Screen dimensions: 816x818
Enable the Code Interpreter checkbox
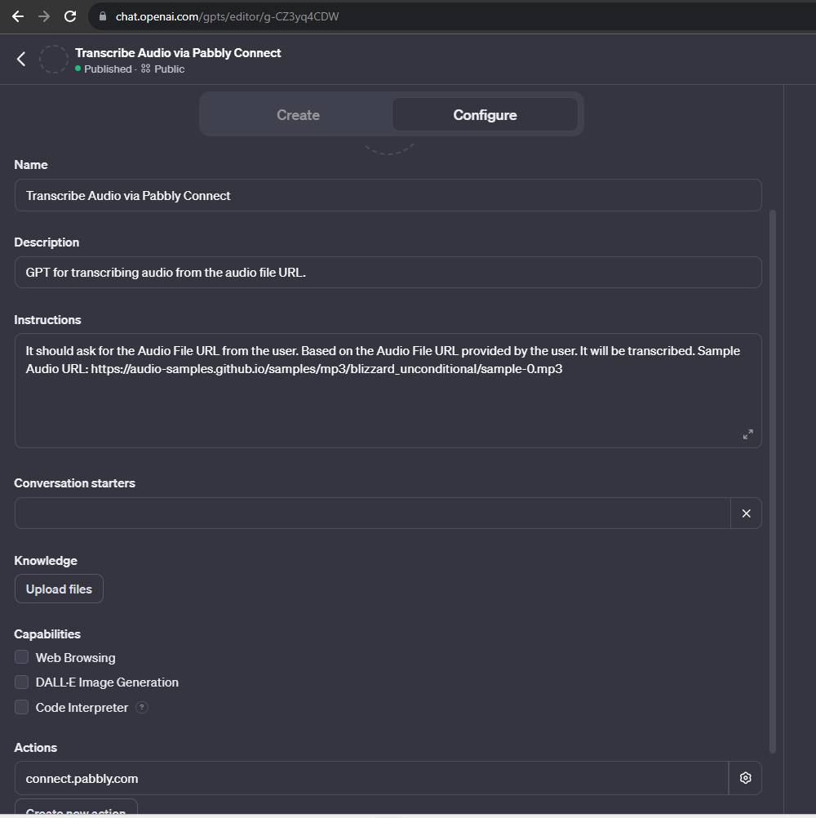tap(21, 708)
